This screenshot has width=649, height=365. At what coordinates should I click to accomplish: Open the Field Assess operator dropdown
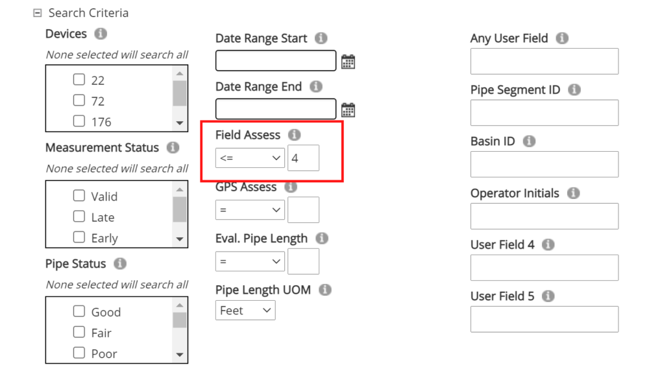click(x=250, y=158)
